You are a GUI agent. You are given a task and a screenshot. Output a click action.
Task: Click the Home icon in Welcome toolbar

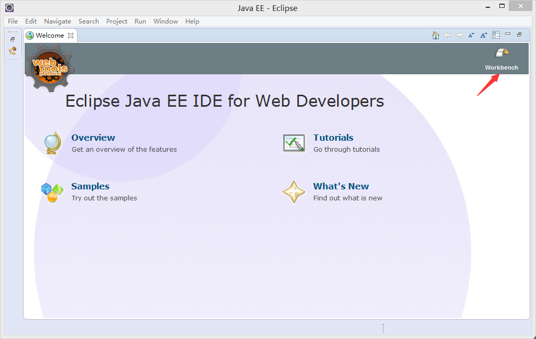[x=435, y=35]
